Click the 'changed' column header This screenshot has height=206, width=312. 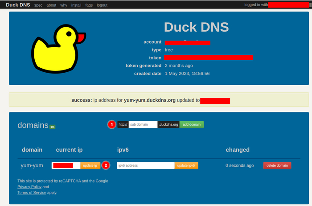coord(238,150)
